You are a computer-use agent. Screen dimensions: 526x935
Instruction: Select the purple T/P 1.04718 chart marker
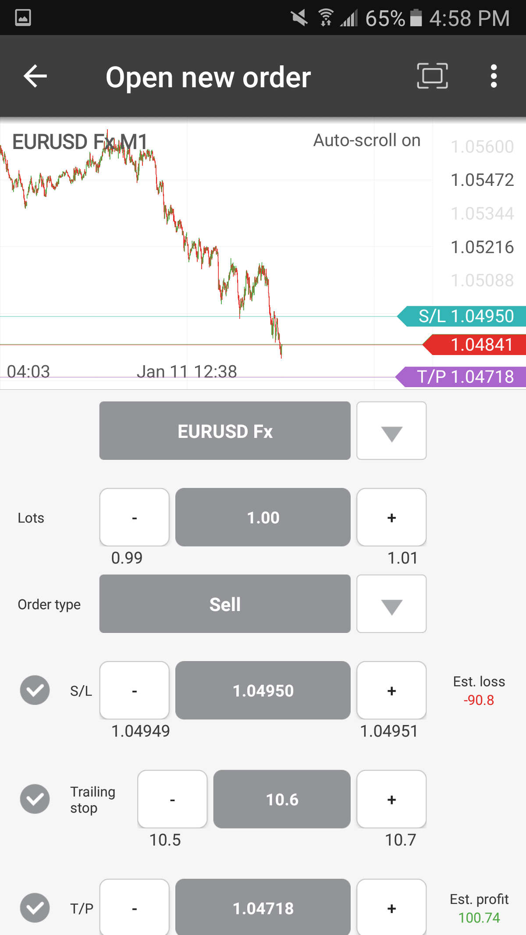click(x=462, y=377)
